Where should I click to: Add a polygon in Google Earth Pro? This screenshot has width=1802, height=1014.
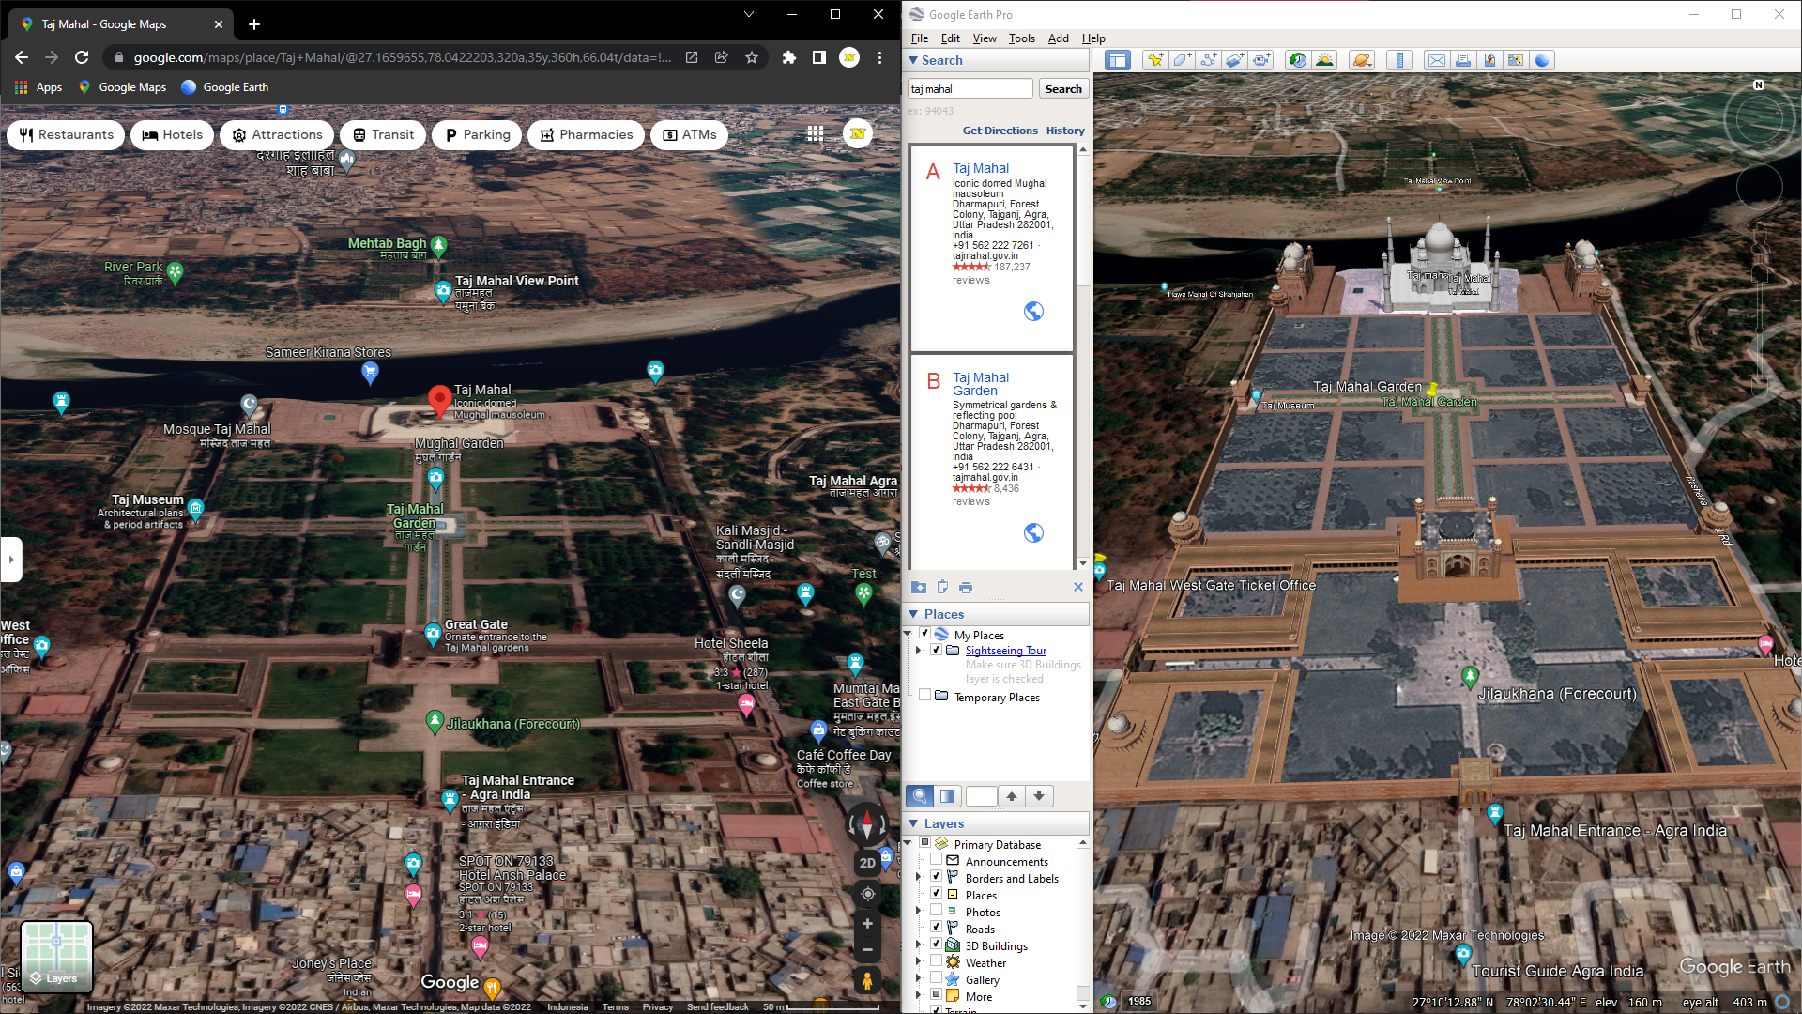coord(1182,60)
